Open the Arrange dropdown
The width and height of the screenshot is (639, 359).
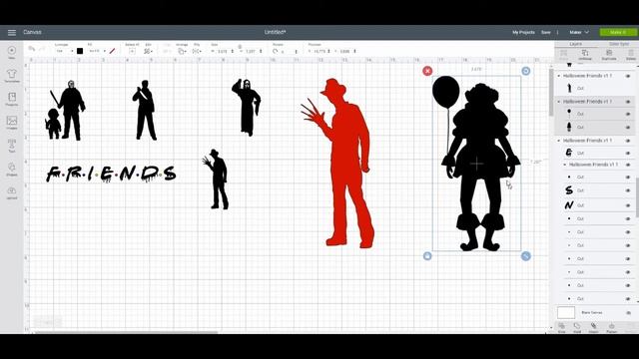tap(182, 51)
